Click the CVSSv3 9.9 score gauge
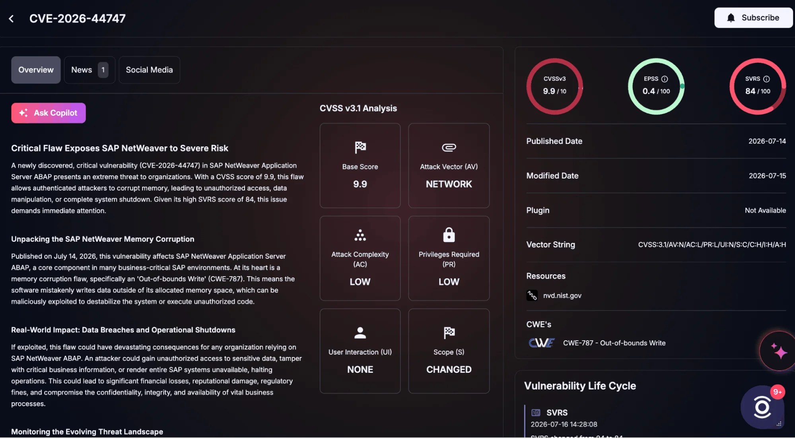This screenshot has width=795, height=438. [554, 86]
